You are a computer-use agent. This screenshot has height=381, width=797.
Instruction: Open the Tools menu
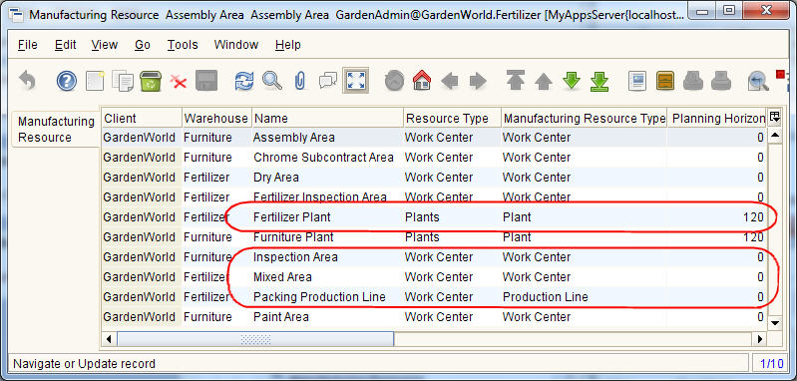coord(183,45)
